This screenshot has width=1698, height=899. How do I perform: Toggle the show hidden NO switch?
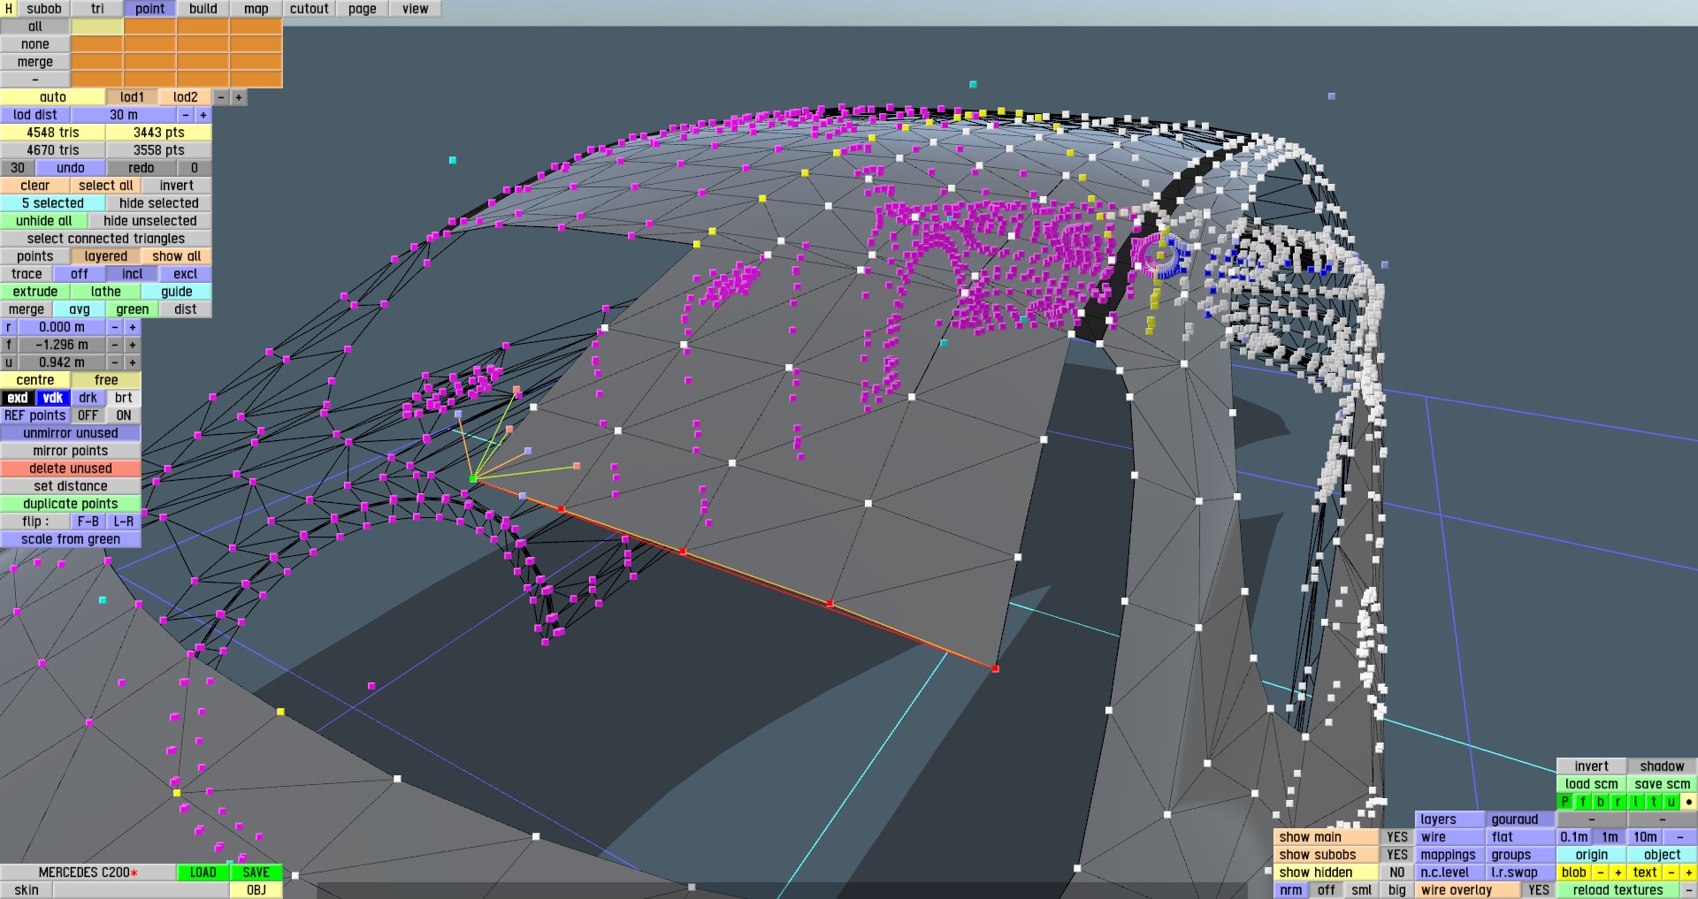click(x=1397, y=872)
